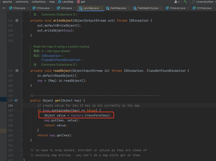Screen dimensions: 216x161
Task: Click 'readObject' method name
Action: point(62,71)
